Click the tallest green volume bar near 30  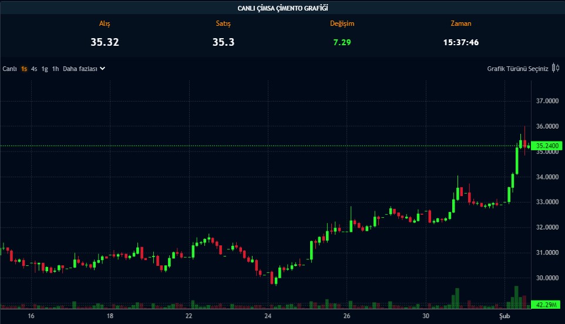point(456,298)
